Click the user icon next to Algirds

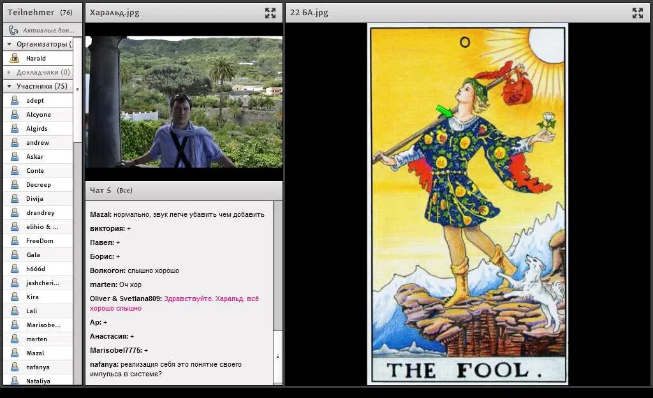click(15, 128)
